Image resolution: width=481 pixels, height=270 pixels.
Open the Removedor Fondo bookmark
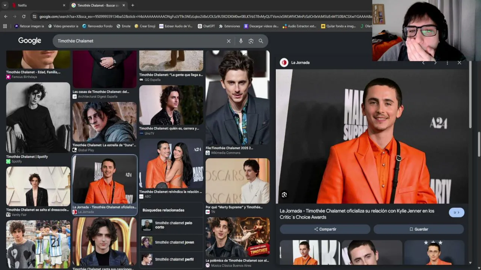(x=97, y=26)
